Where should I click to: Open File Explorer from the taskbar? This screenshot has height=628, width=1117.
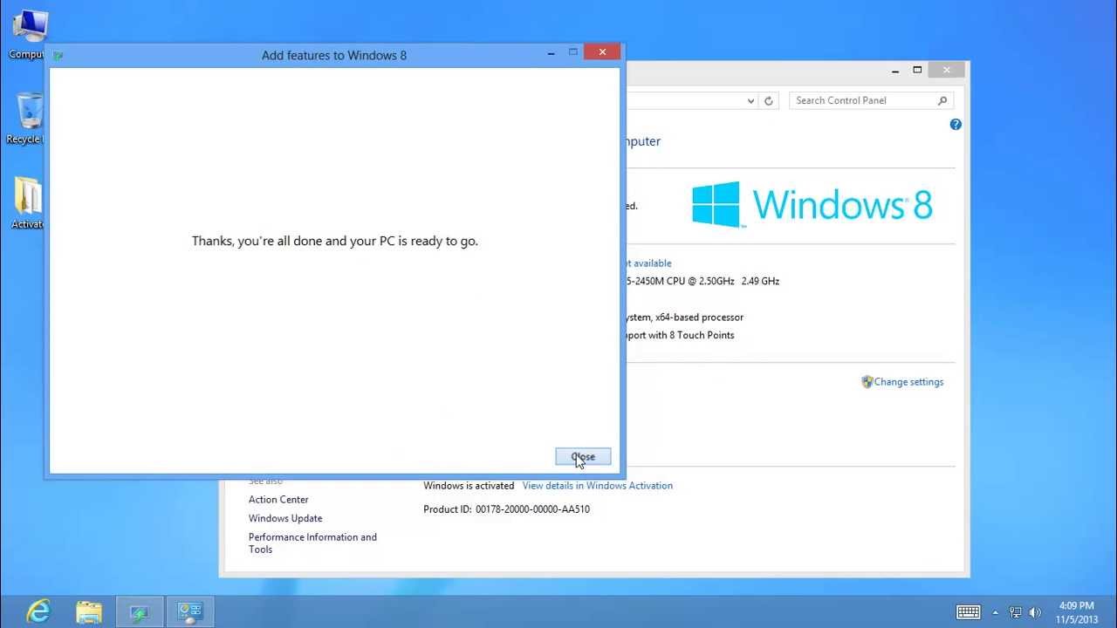coord(89,611)
